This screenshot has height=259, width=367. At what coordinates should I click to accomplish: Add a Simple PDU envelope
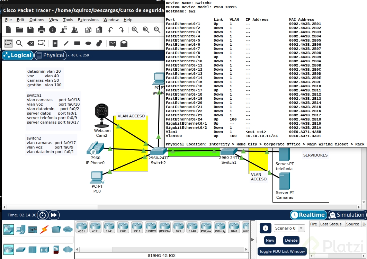pyautogui.click(x=113, y=43)
